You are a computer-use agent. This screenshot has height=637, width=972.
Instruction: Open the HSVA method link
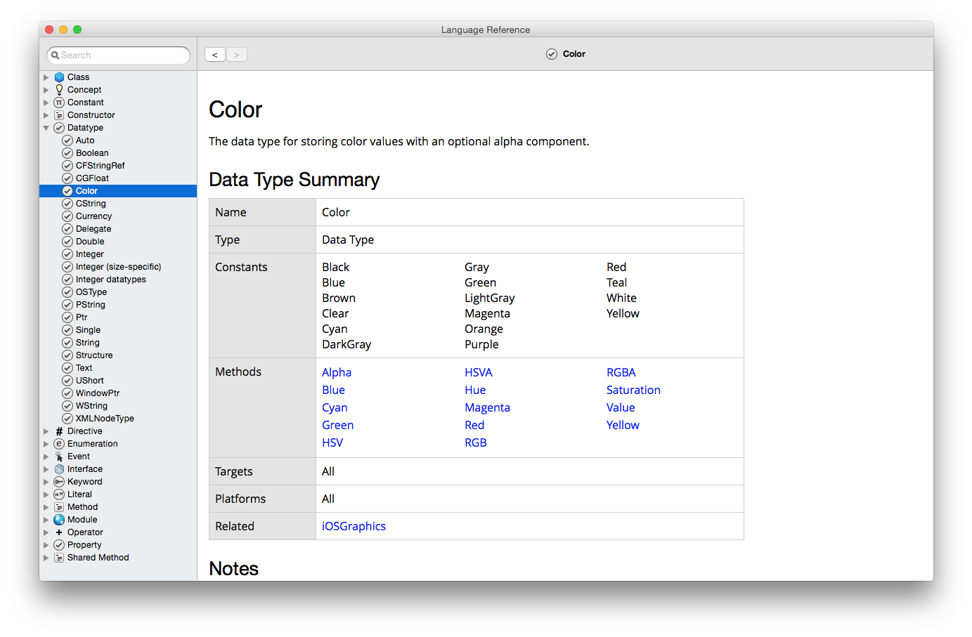coord(479,372)
